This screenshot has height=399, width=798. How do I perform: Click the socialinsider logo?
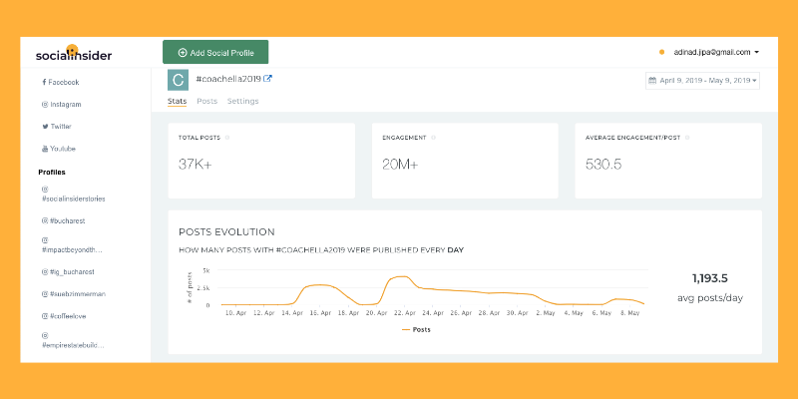click(74, 54)
